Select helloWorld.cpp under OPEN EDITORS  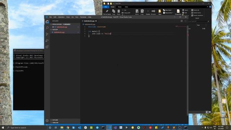tap(65, 27)
